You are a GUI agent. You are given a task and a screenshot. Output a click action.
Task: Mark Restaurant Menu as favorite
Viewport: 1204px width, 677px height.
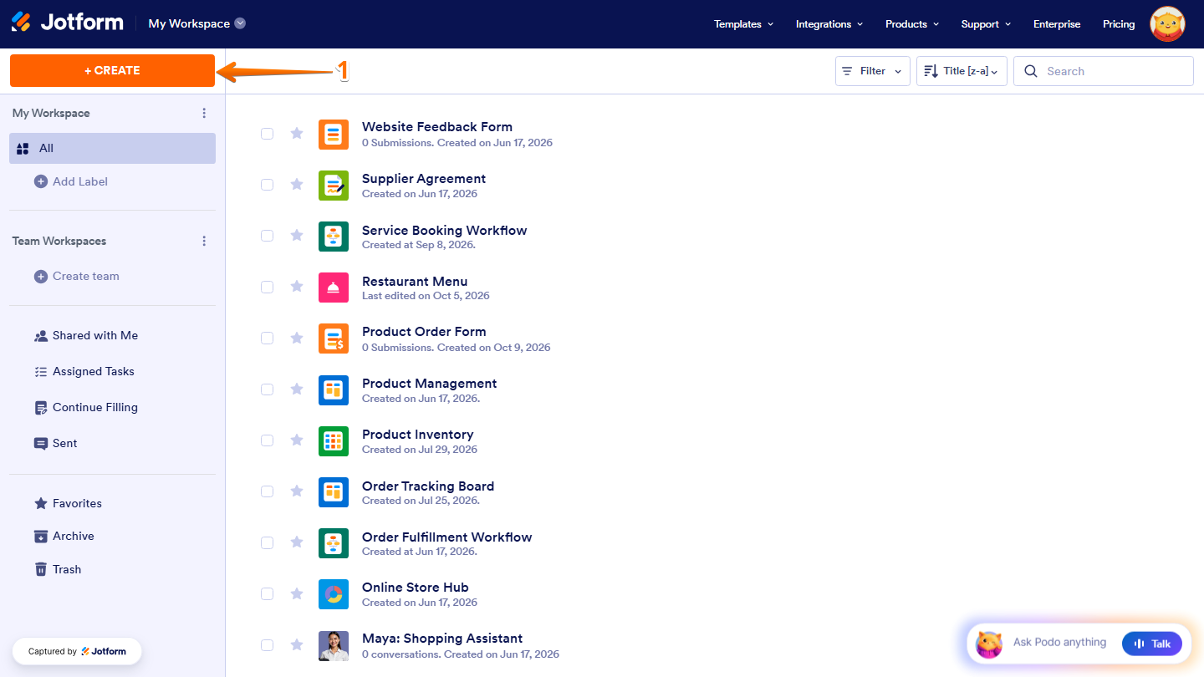297,287
